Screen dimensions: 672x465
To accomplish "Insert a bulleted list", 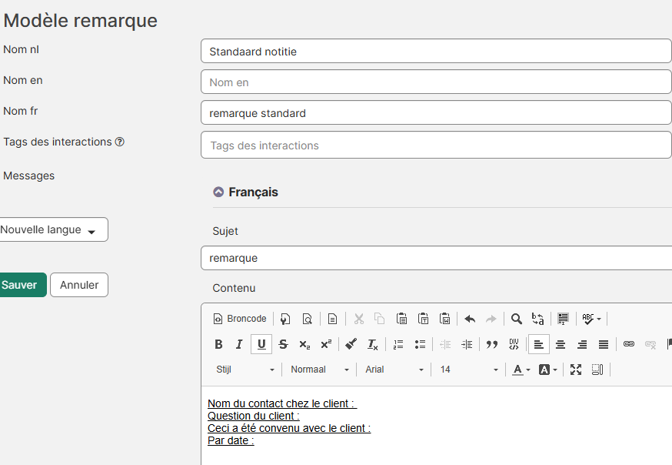I will [420, 344].
